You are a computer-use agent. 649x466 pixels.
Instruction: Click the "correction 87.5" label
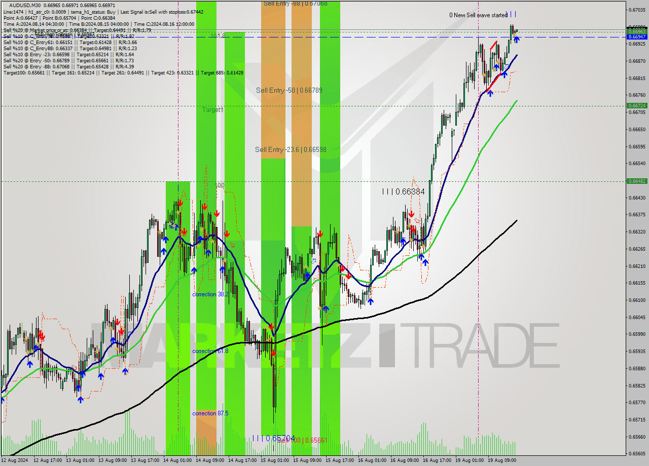click(x=210, y=413)
